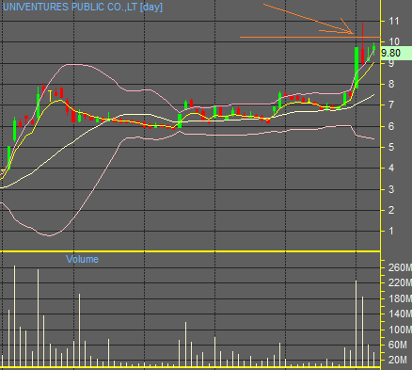Click the upper pink band peak near 9

point(73,64)
